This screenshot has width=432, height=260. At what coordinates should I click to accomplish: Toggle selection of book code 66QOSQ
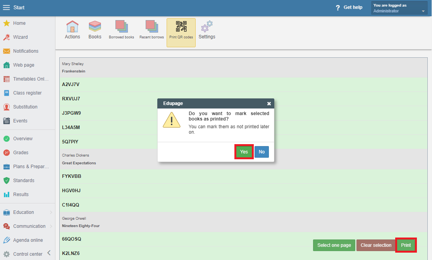click(x=72, y=239)
